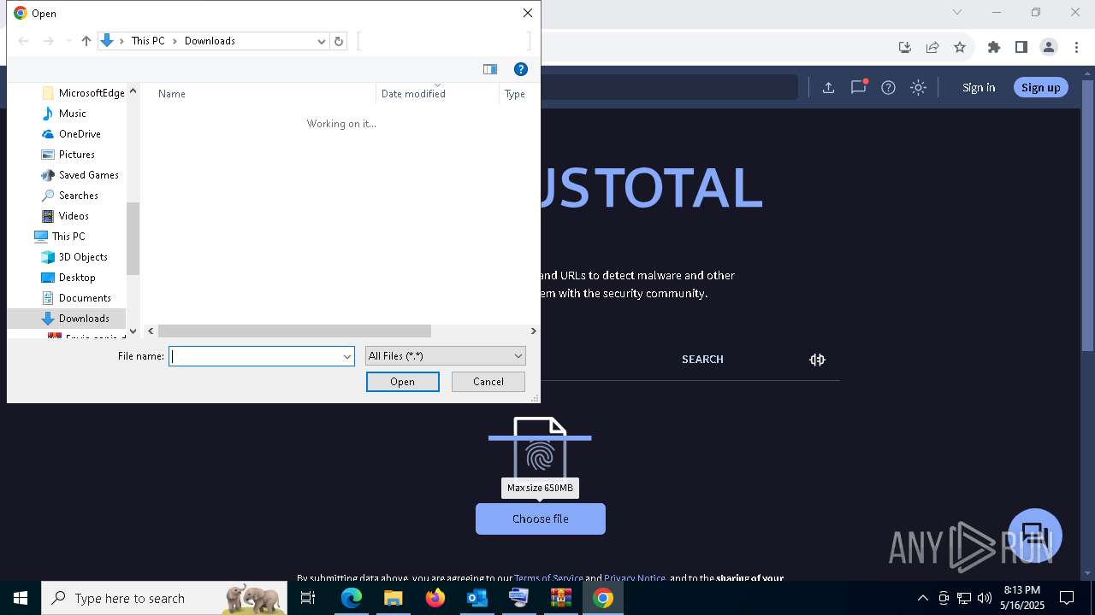
Task: Click the taskbar search box
Action: point(164,598)
